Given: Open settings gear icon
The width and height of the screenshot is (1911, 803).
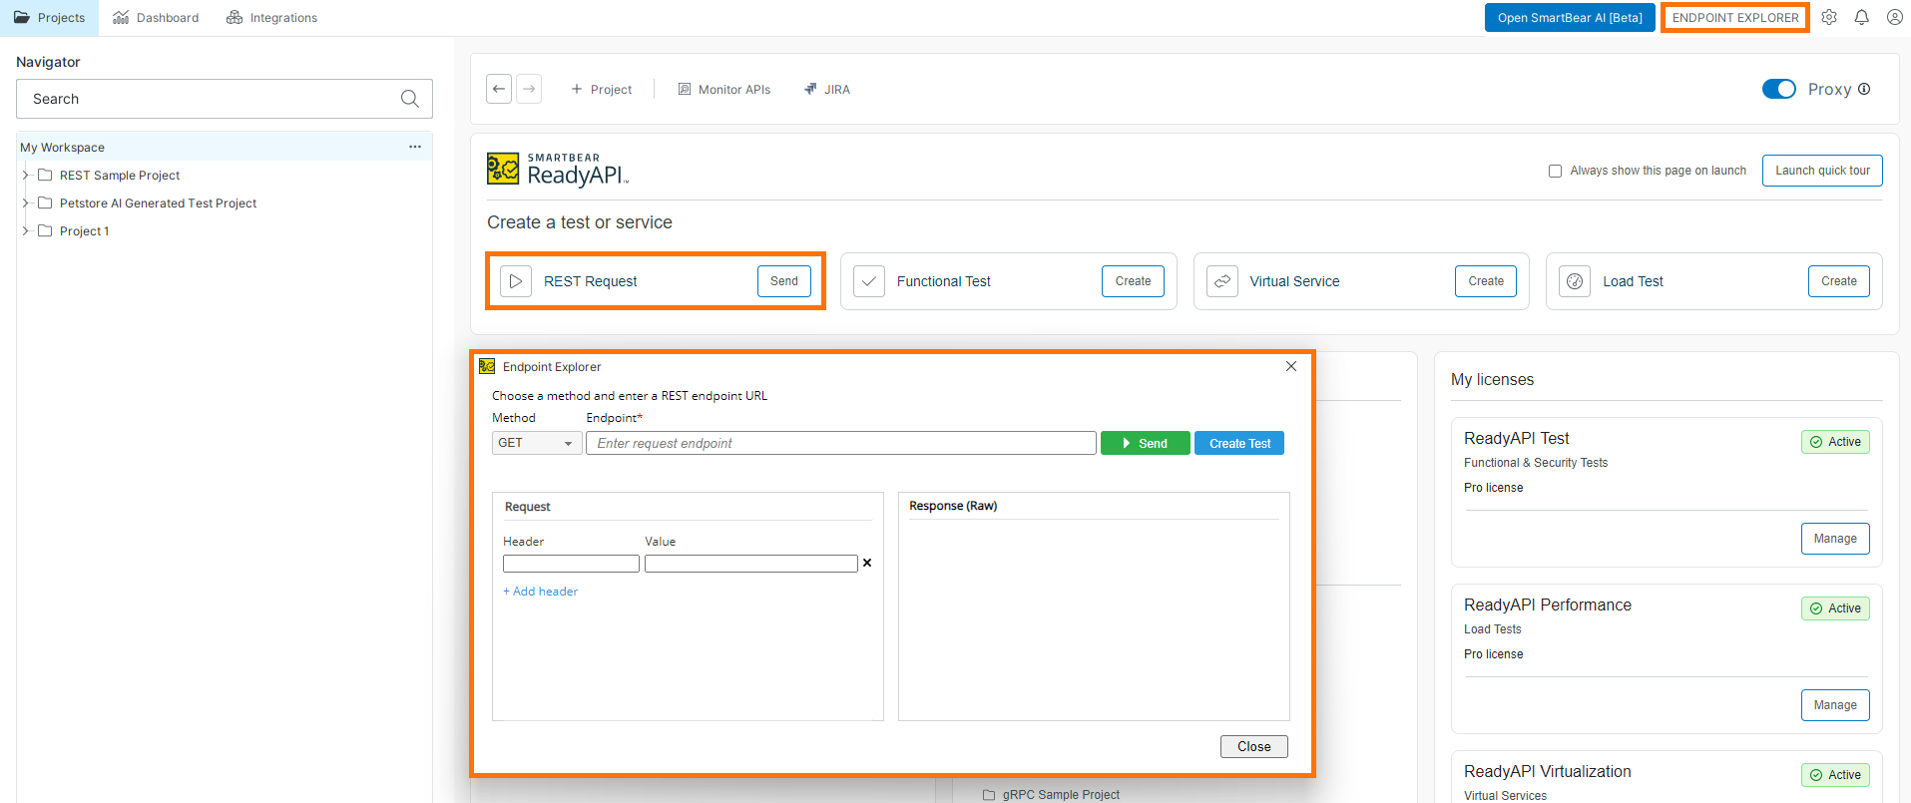Looking at the screenshot, I should click(1829, 17).
